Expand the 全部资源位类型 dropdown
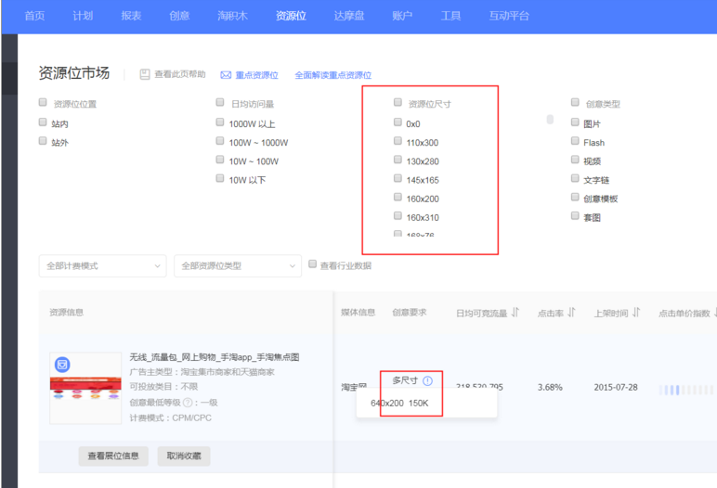The width and height of the screenshot is (717, 488). 237,266
